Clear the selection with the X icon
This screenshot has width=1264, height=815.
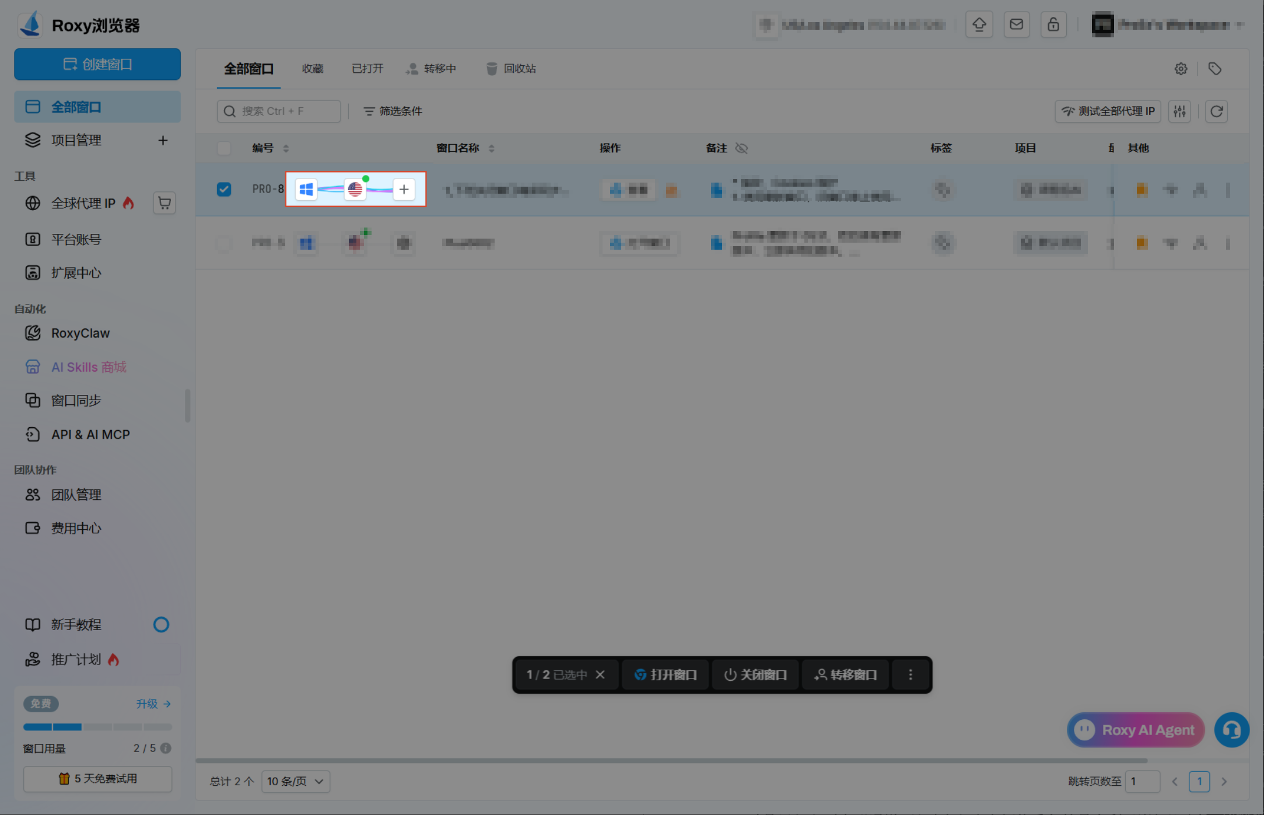pyautogui.click(x=600, y=674)
